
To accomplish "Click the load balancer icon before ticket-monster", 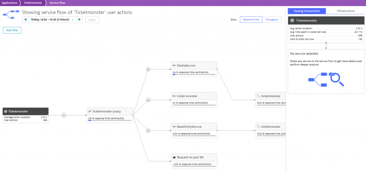I will tap(148, 100).
